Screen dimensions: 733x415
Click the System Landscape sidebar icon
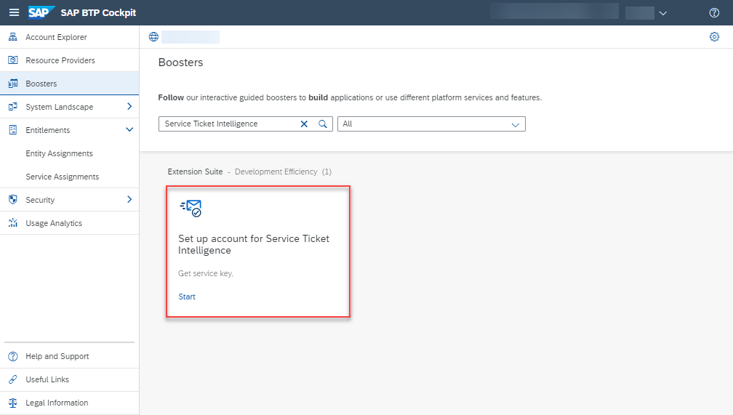click(13, 107)
